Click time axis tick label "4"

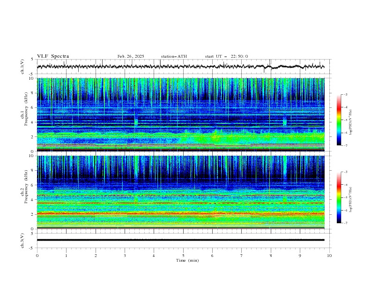[x=154, y=256]
